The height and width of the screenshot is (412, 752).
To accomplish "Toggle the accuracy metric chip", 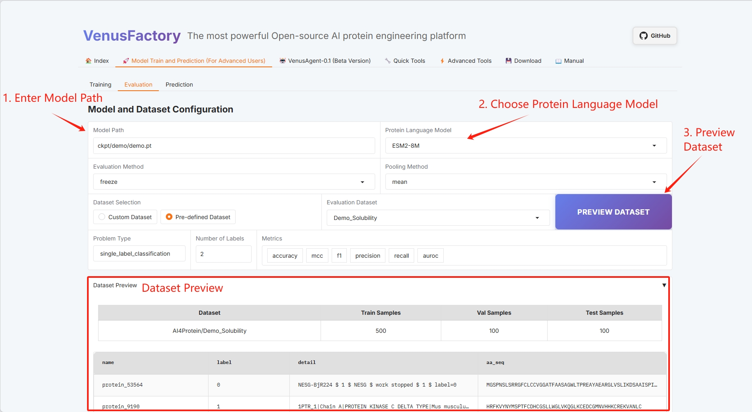I will point(284,256).
